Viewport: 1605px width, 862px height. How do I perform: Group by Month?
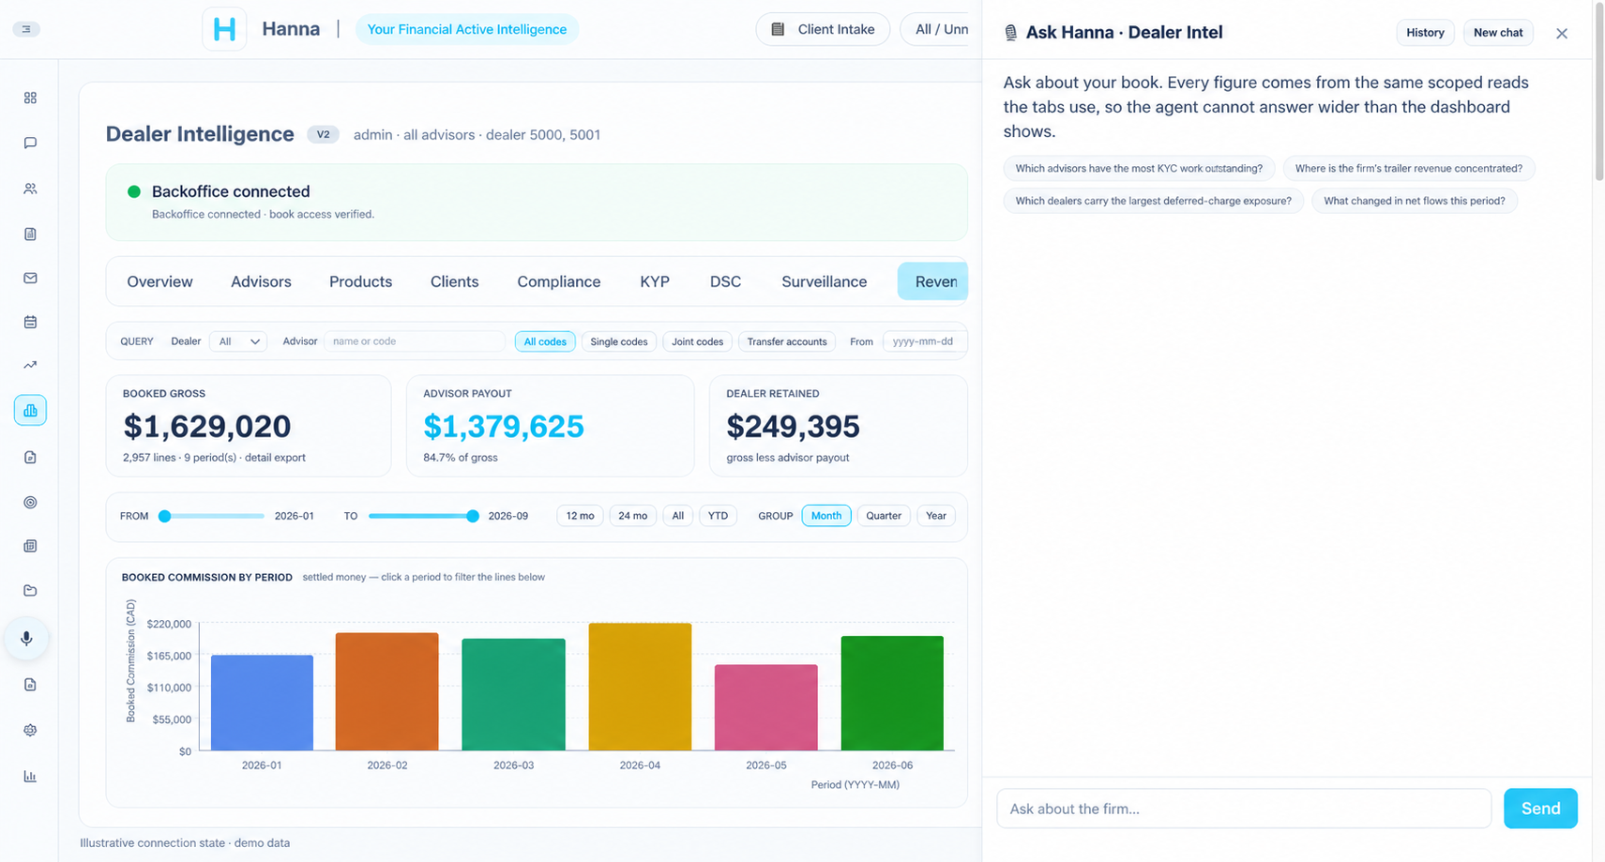coord(826,516)
